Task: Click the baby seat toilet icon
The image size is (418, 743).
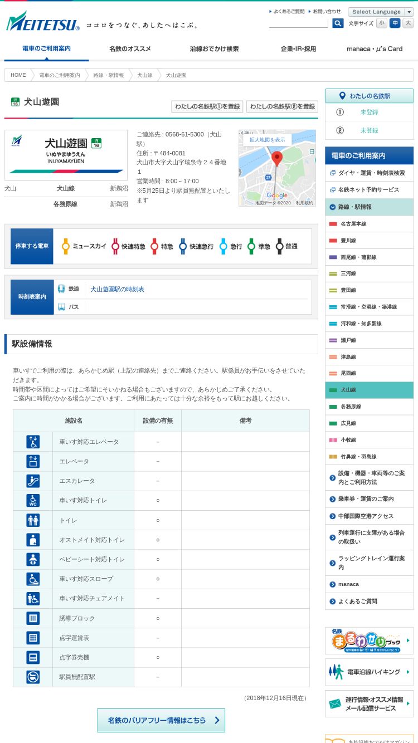Action: [33, 559]
